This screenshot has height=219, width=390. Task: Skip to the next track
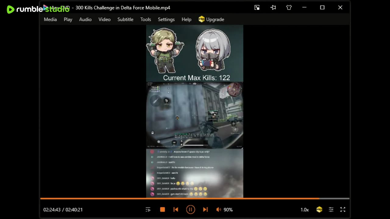205,210
